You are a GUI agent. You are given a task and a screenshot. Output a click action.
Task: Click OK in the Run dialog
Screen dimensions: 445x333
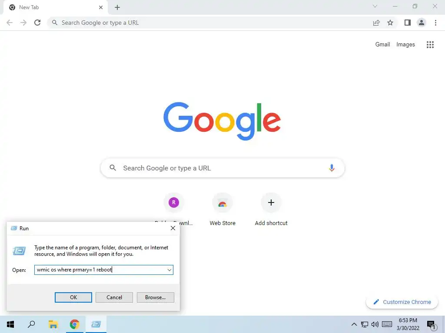pos(73,297)
